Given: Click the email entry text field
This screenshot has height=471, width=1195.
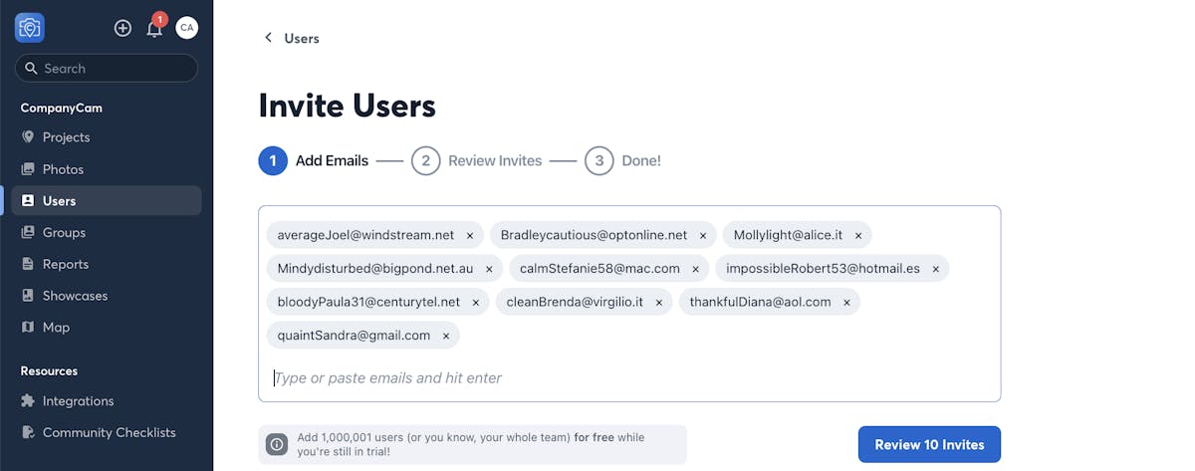Looking at the screenshot, I should pos(627,378).
